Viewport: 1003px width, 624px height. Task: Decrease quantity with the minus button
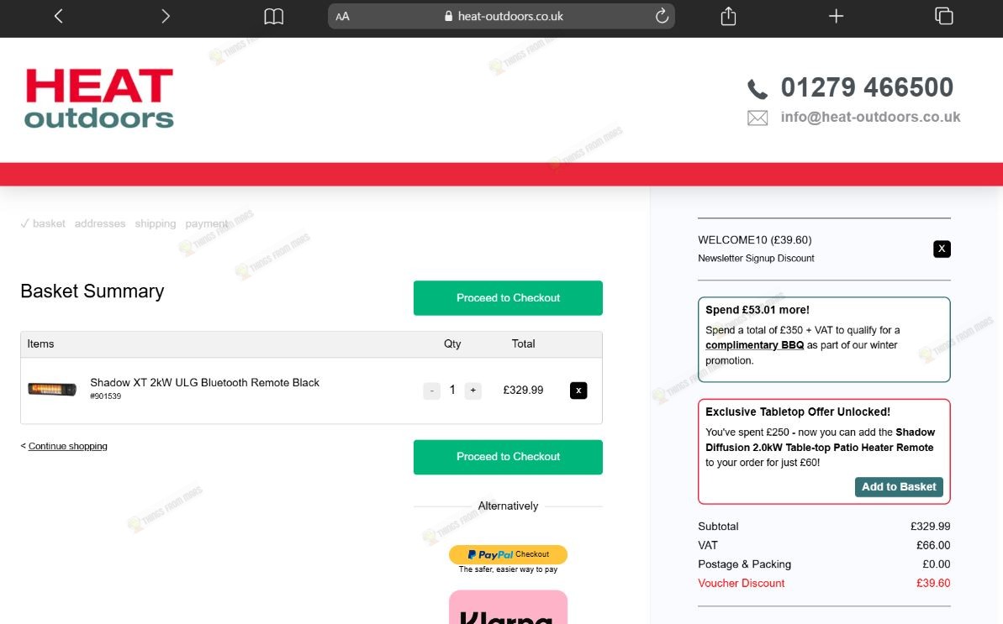[x=432, y=391]
